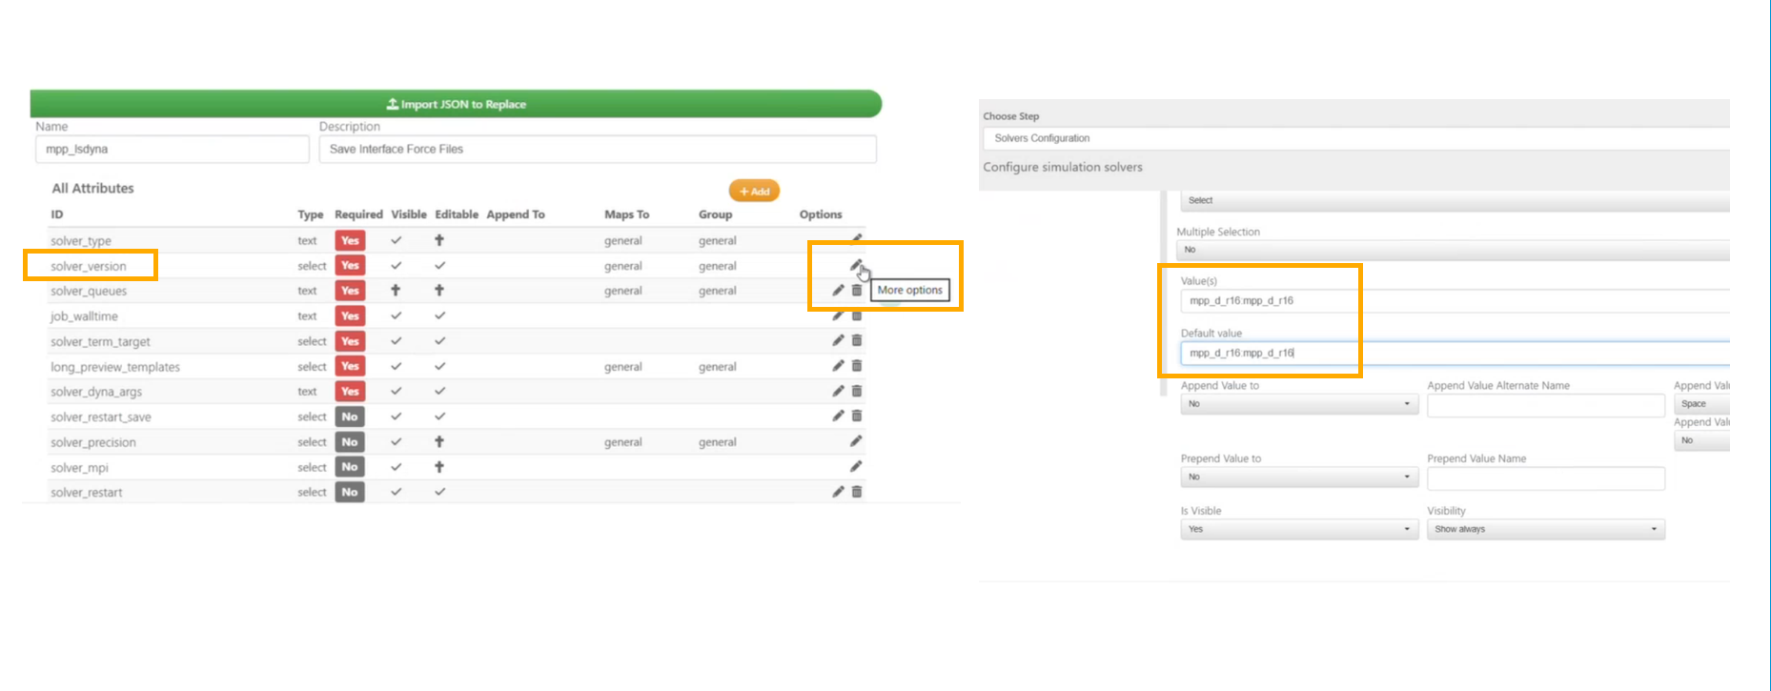Open the Visibility 'Show always' dropdown
Viewport: 1771px width, 691px height.
pos(1545,529)
